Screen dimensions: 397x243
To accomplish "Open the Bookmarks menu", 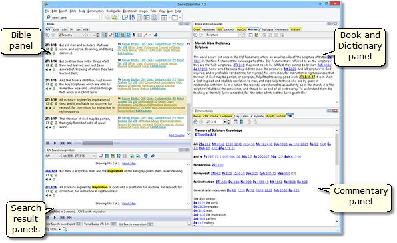I will coord(113,11).
